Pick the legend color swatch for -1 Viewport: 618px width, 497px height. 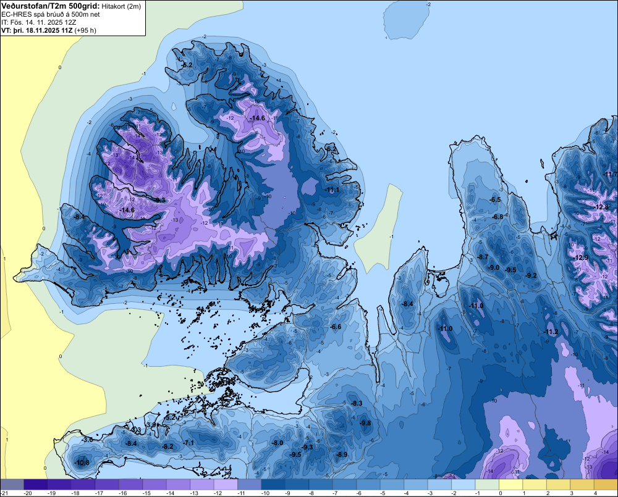pyautogui.click(x=487, y=485)
